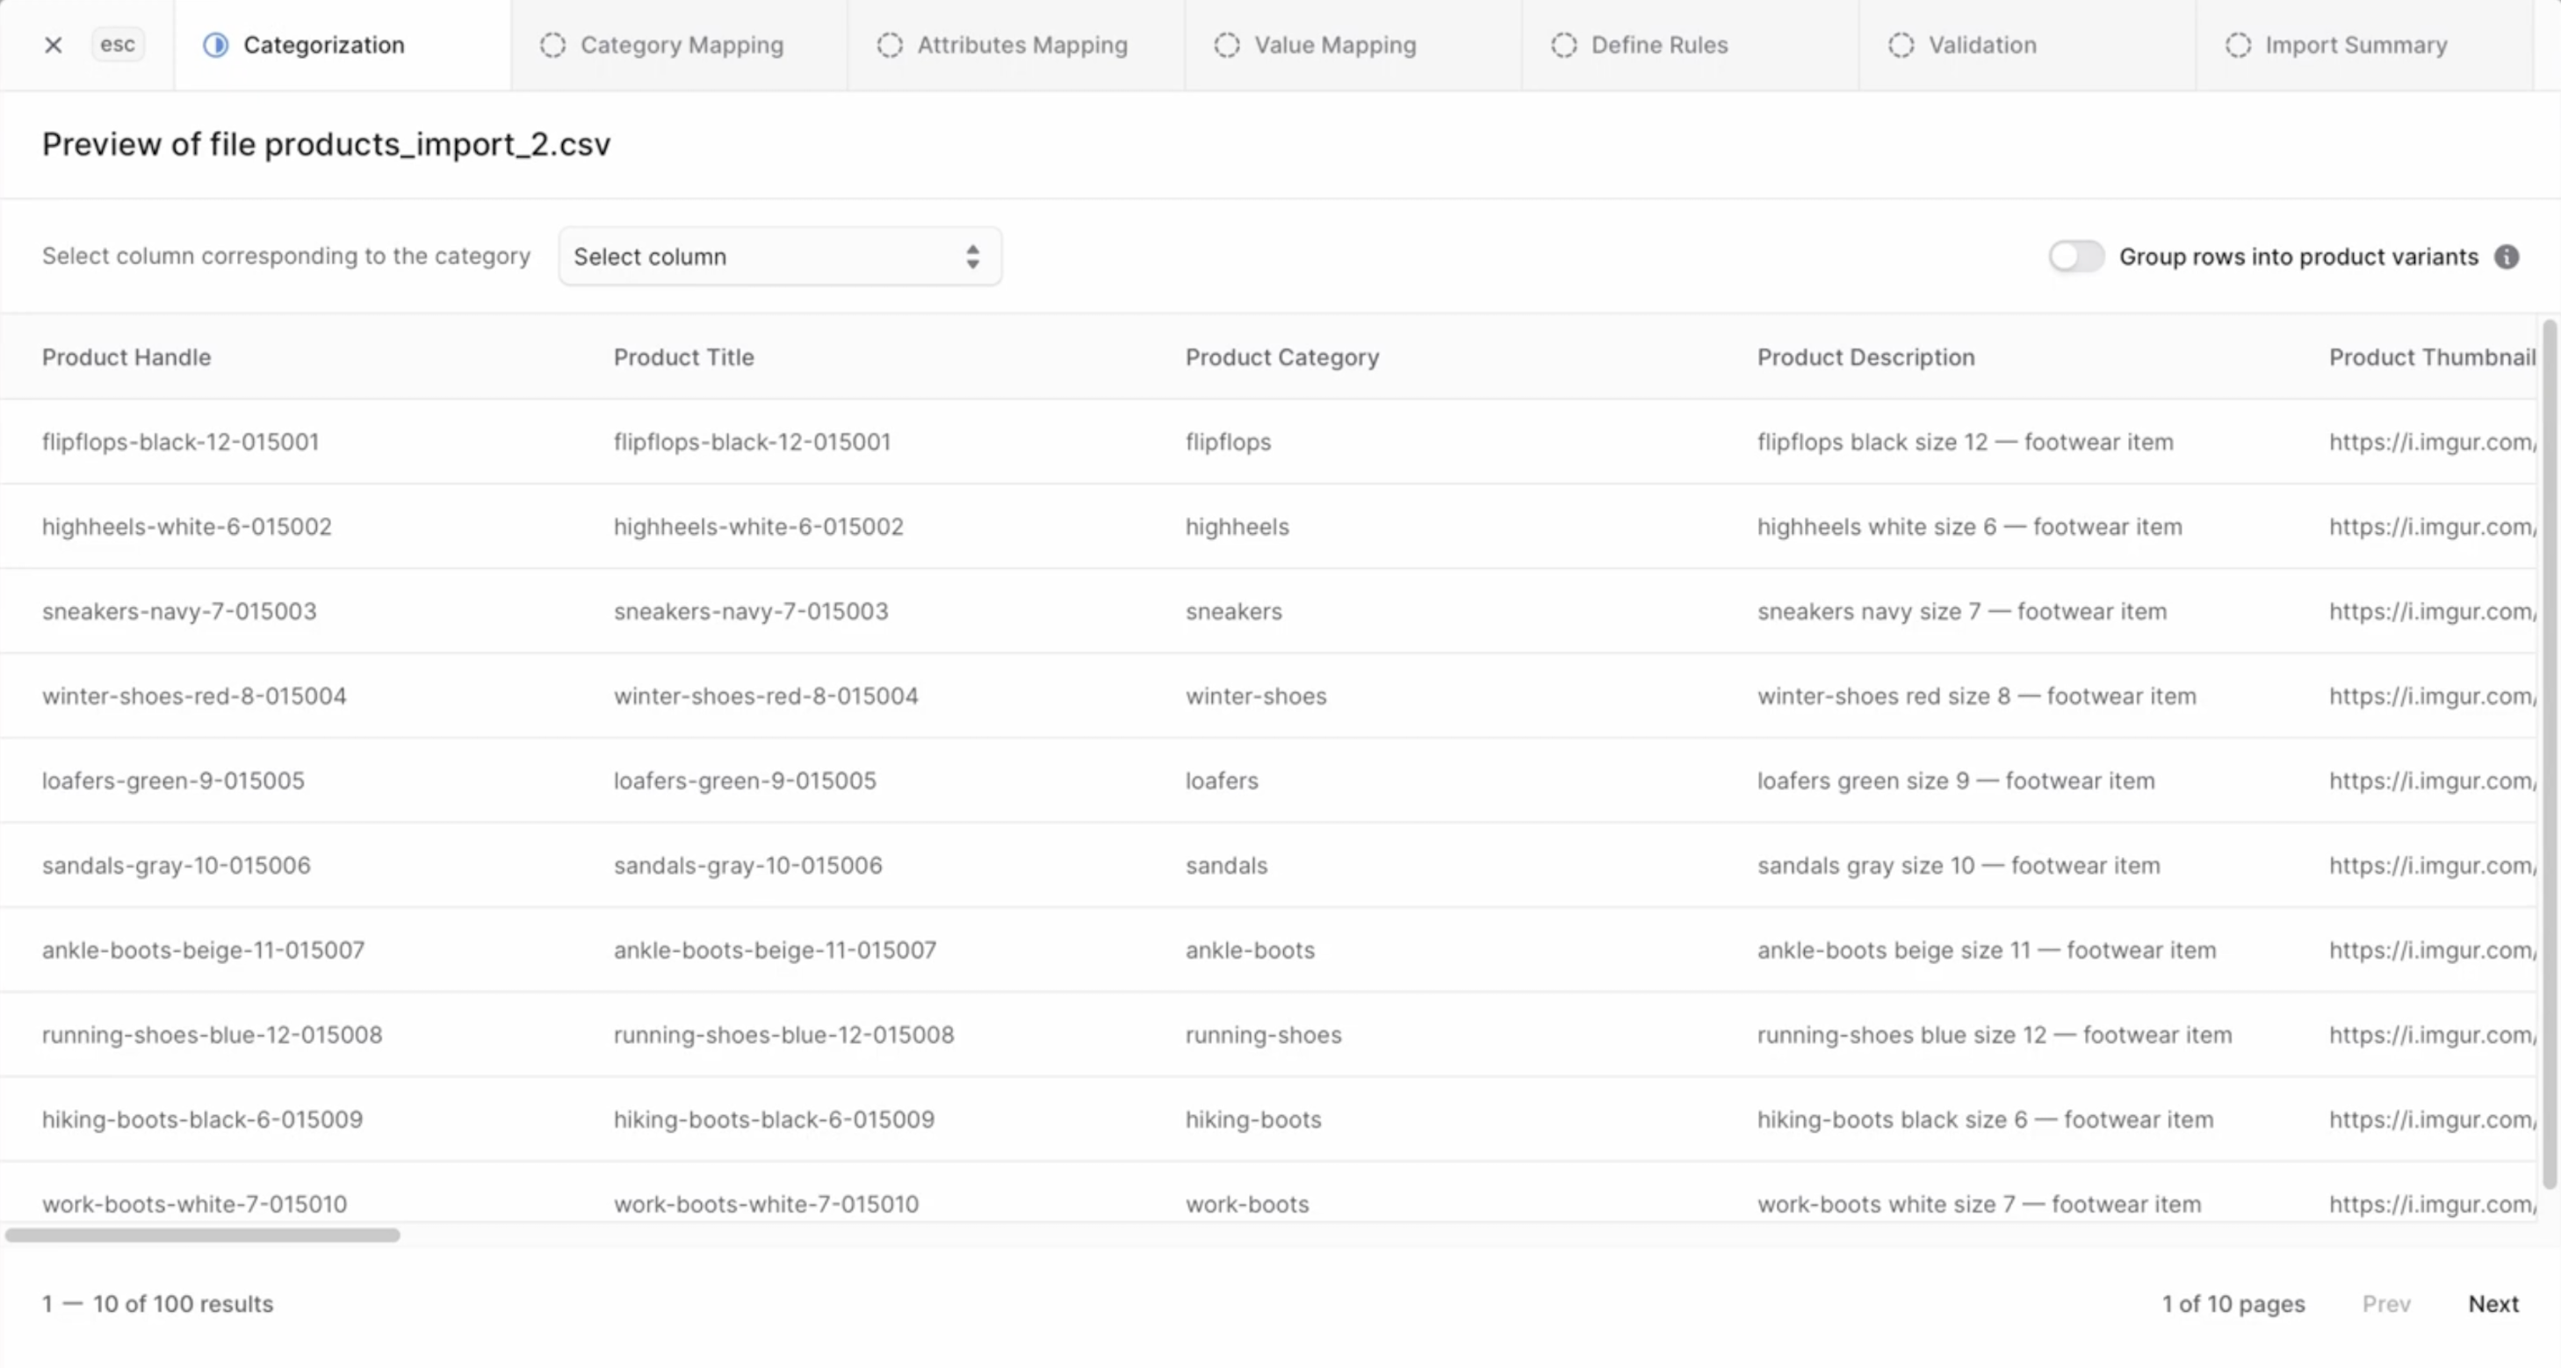Click the Import Summary step circle icon

[x=2238, y=45]
